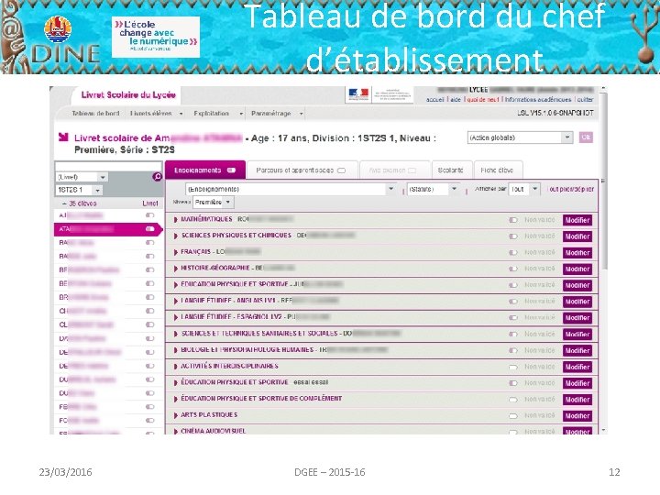Select student row starting with FE
Image resolution: width=660 pixels, height=495 pixels.
click(x=108, y=407)
